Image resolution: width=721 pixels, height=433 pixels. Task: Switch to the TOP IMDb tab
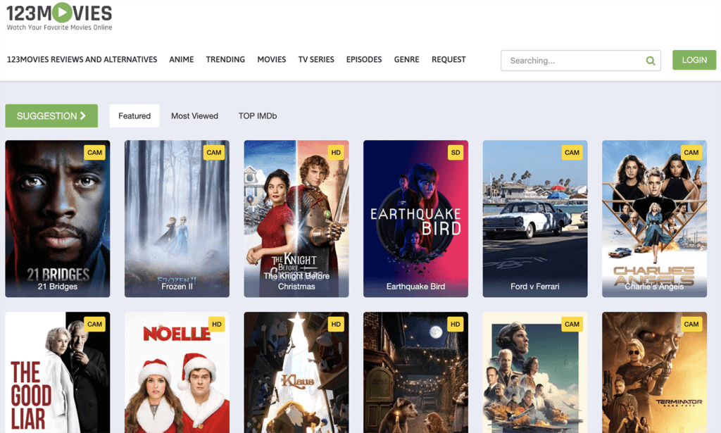[258, 116]
